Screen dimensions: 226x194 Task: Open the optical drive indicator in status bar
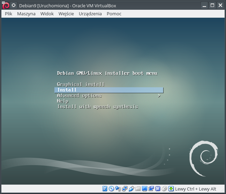click(x=112, y=189)
